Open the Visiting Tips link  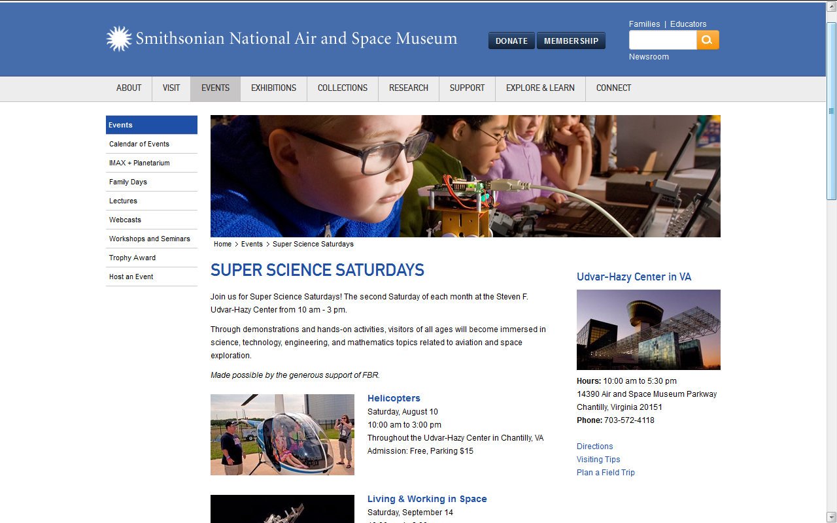click(x=598, y=460)
